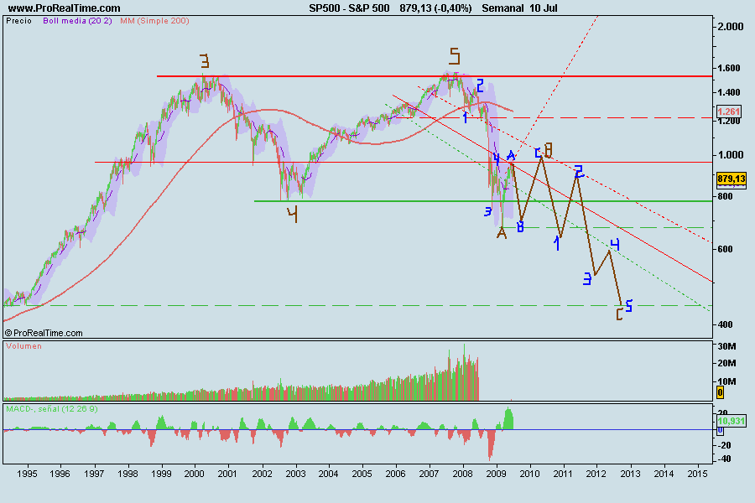Click the 1999 year label
The image size is (755, 503).
tap(161, 474)
